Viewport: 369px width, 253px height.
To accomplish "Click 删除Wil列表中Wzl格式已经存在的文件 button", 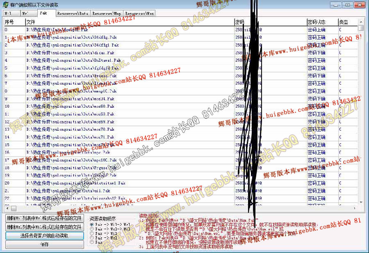I will [44, 218].
